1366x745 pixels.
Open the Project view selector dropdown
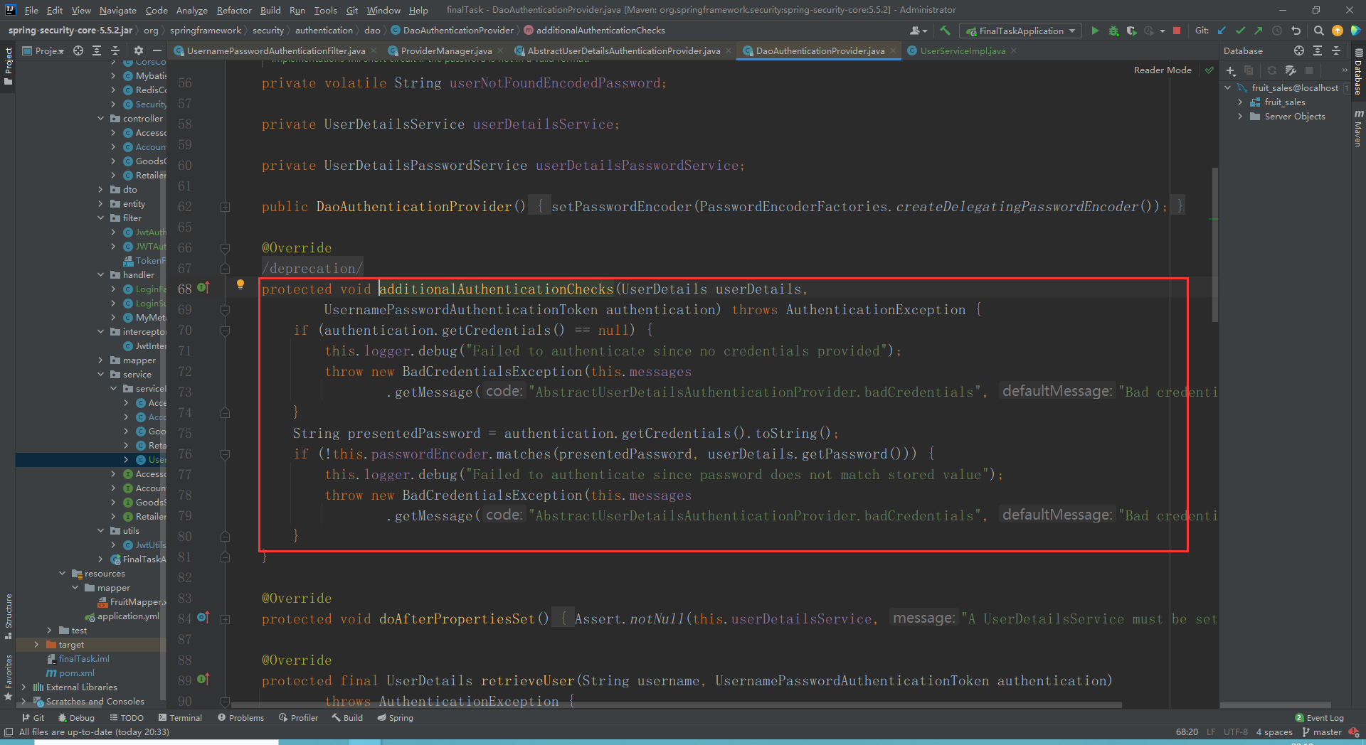point(43,50)
